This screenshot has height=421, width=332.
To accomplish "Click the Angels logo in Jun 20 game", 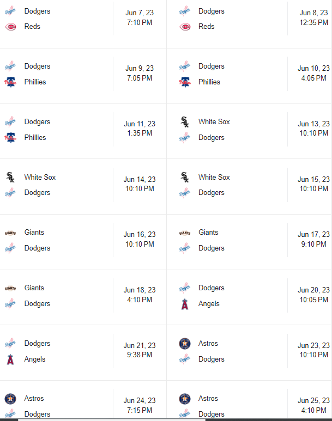I will click(185, 304).
